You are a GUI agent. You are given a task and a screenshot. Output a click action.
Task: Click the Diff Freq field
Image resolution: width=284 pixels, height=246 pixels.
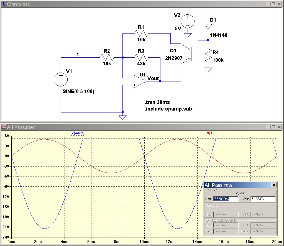pos(226,231)
